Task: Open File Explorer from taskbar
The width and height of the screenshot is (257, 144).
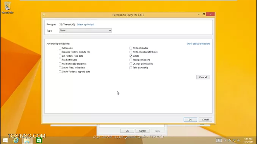Action: pos(27,140)
